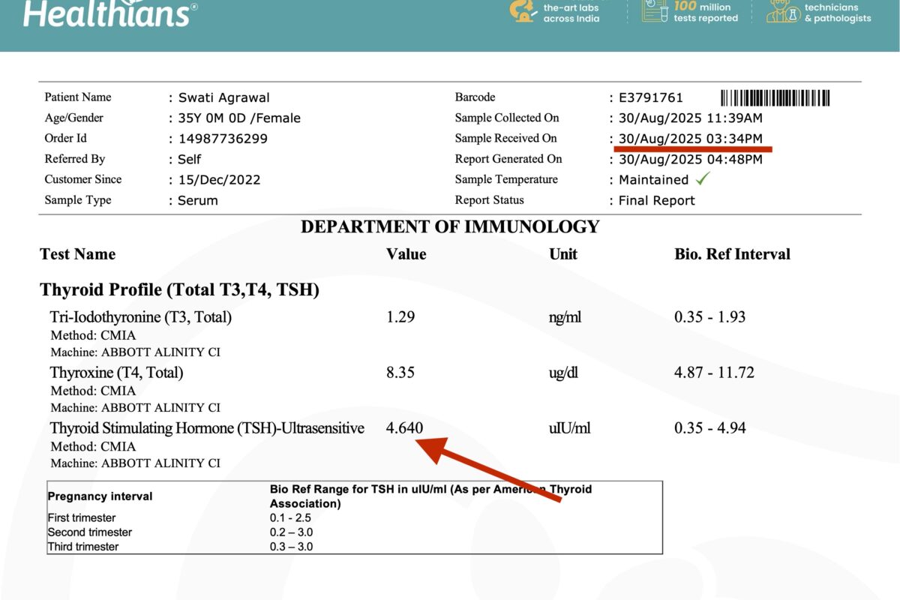Click the Test Name column header
The image size is (900, 600).
click(x=78, y=254)
